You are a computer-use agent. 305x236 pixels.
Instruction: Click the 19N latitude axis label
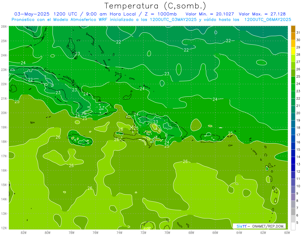[4, 127]
